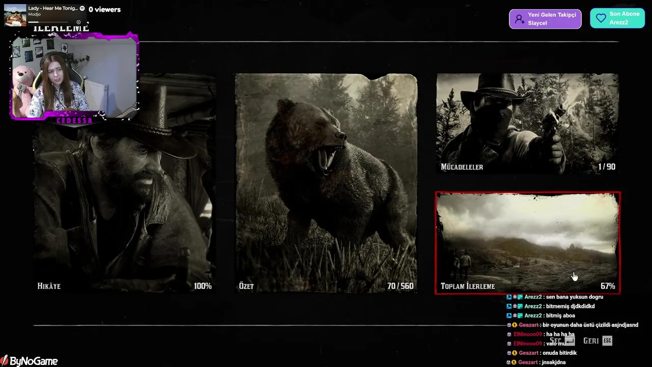Click the Hikâye 100% value
The image size is (652, 367).
pos(203,286)
